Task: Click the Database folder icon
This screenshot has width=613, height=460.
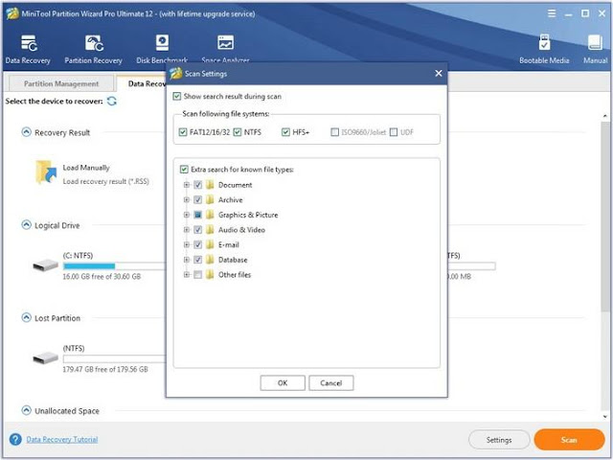Action: click(x=210, y=260)
